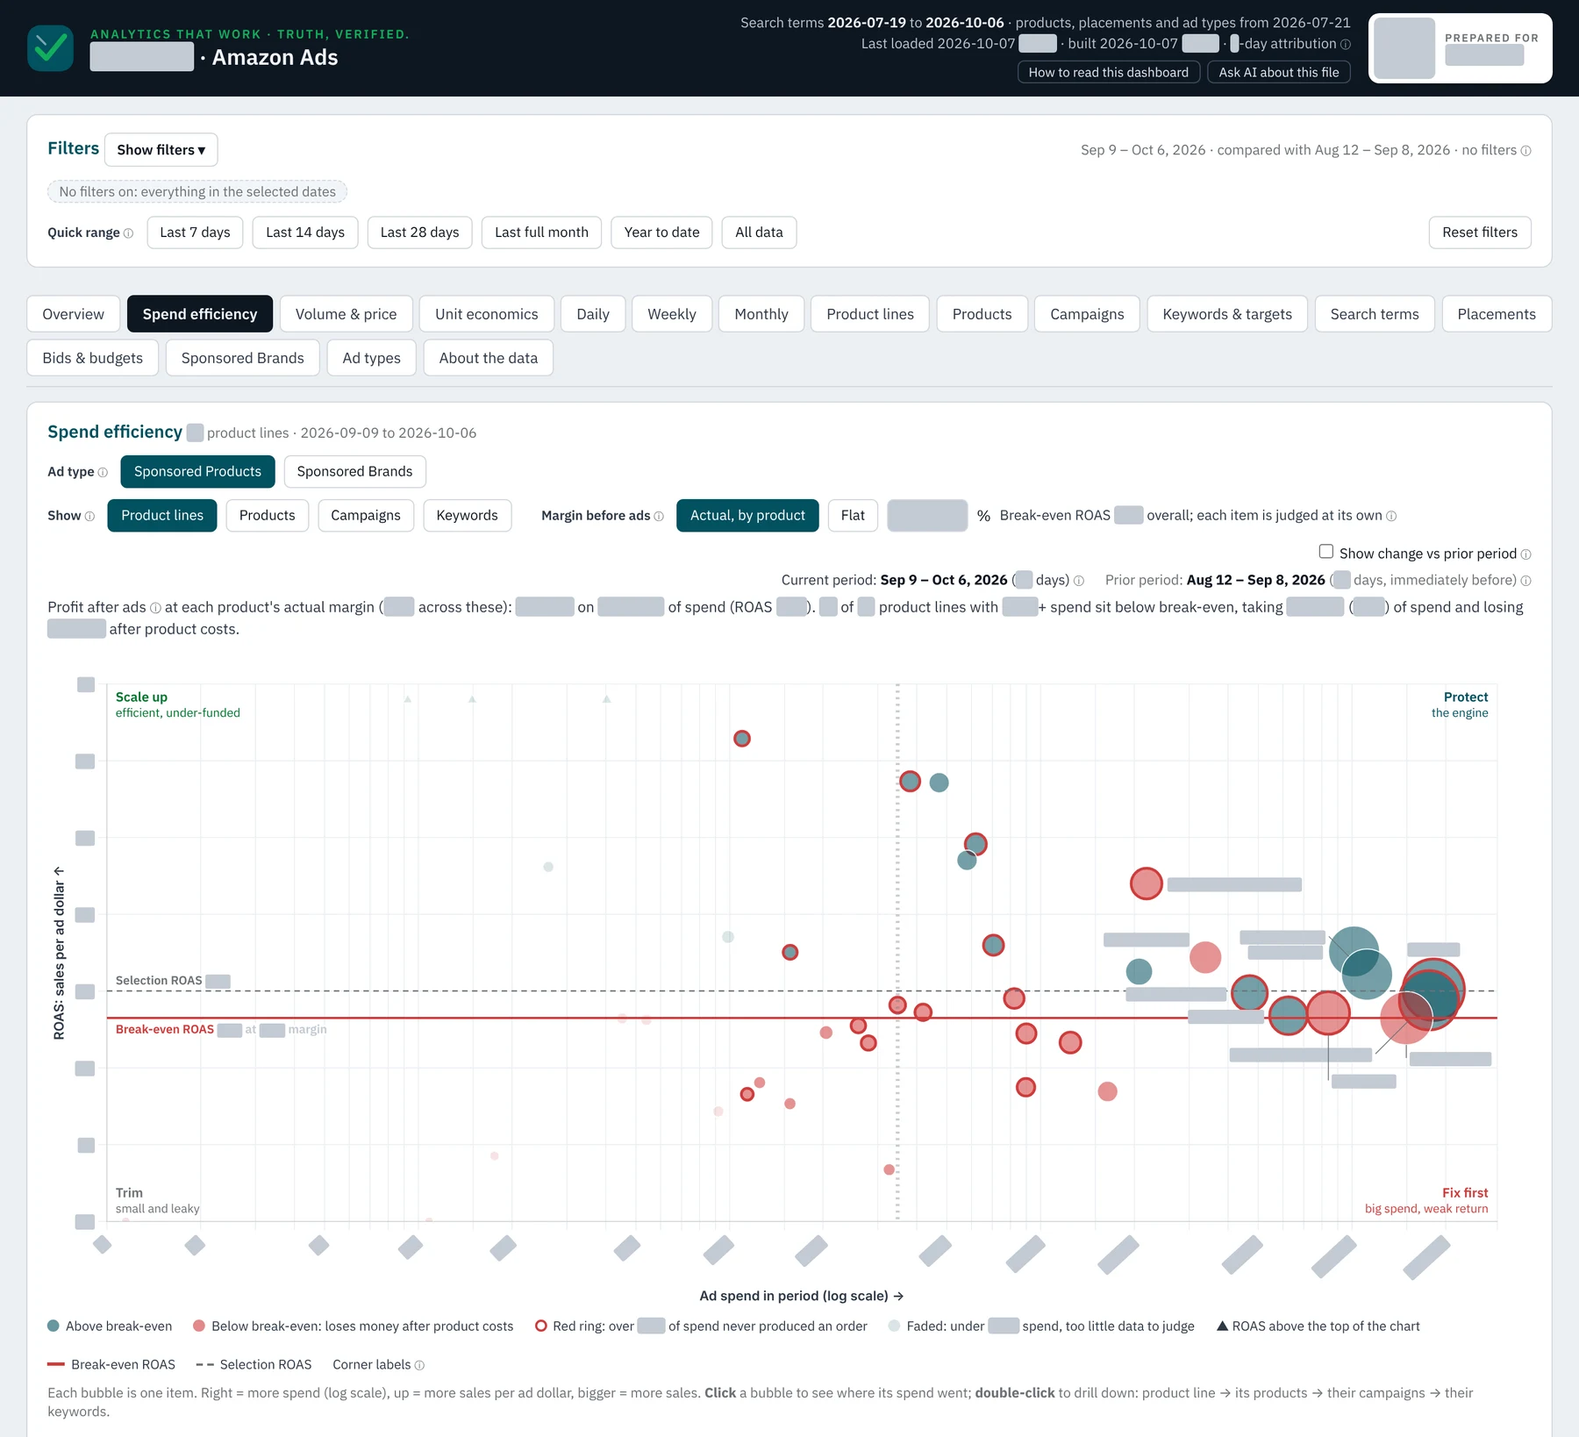Click the green checkmark logo icon
The width and height of the screenshot is (1579, 1437).
[x=50, y=48]
